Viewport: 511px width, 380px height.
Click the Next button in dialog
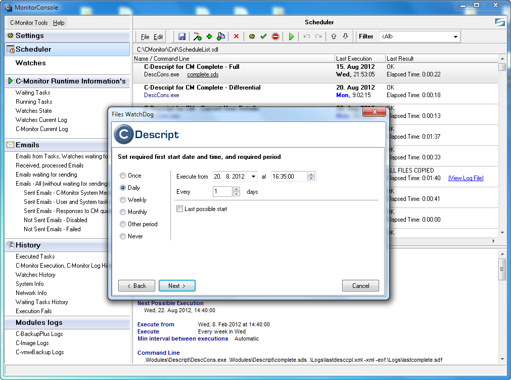[x=177, y=286]
